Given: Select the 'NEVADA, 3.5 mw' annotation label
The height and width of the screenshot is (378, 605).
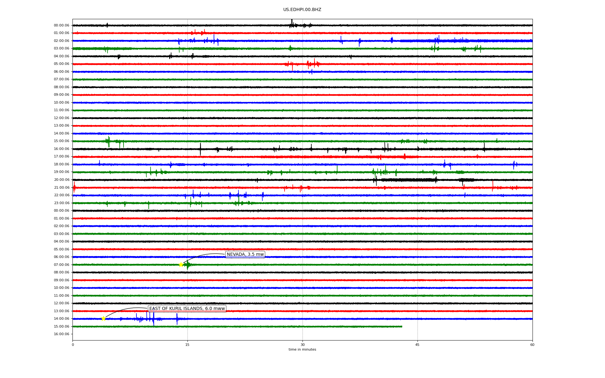Looking at the screenshot, I should 245,255.
